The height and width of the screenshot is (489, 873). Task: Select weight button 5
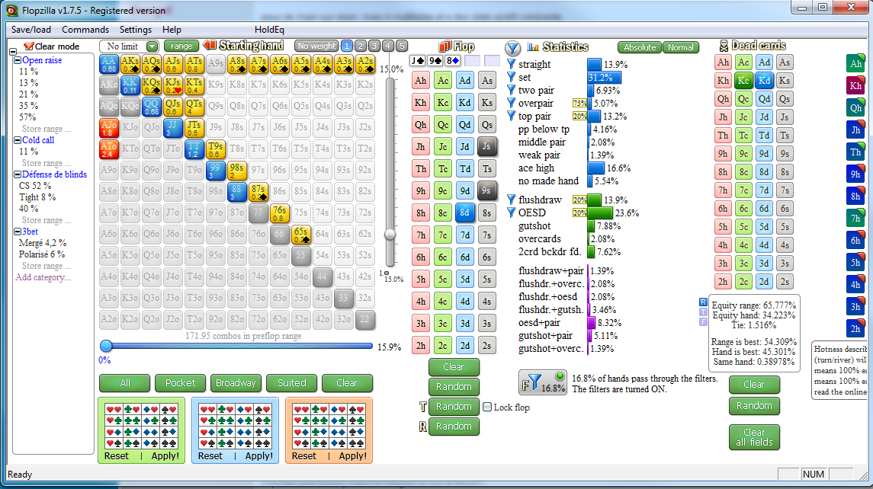pos(401,46)
